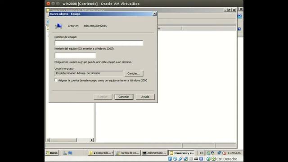Close the Active Directory users window
Image resolution: width=288 pixels, height=162 pixels.
tap(234, 10)
